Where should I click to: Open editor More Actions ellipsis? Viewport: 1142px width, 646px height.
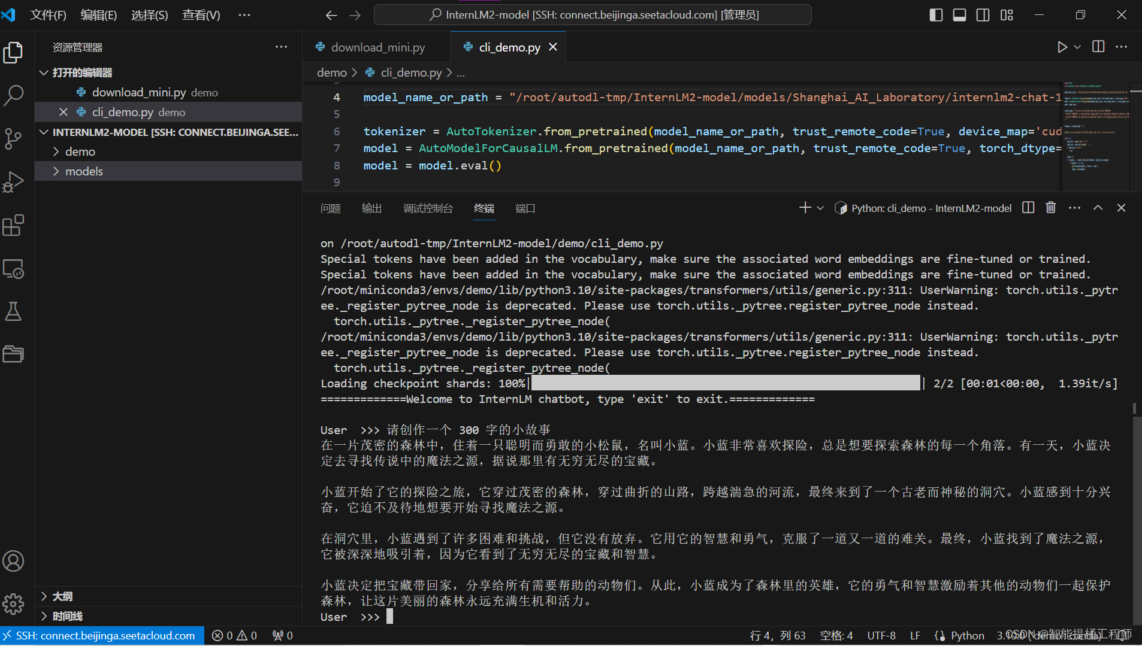[x=1122, y=47]
